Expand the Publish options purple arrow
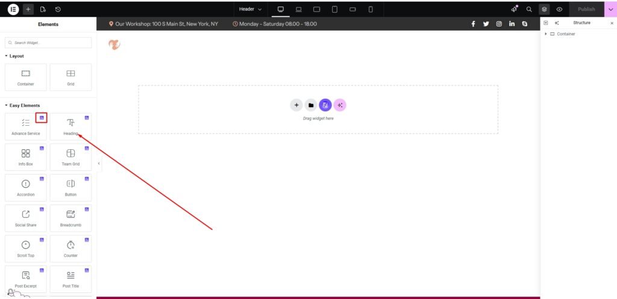 click(x=610, y=9)
